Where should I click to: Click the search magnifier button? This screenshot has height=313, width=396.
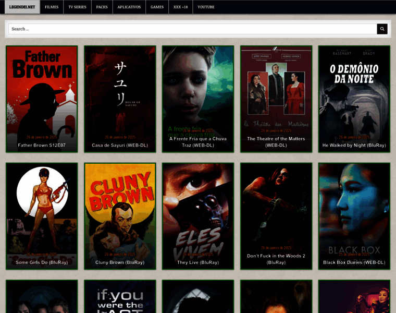(382, 29)
